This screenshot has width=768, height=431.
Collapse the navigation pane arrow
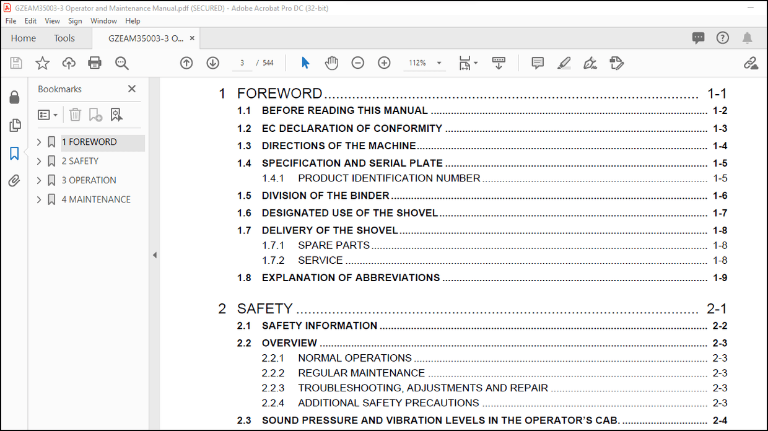[154, 255]
